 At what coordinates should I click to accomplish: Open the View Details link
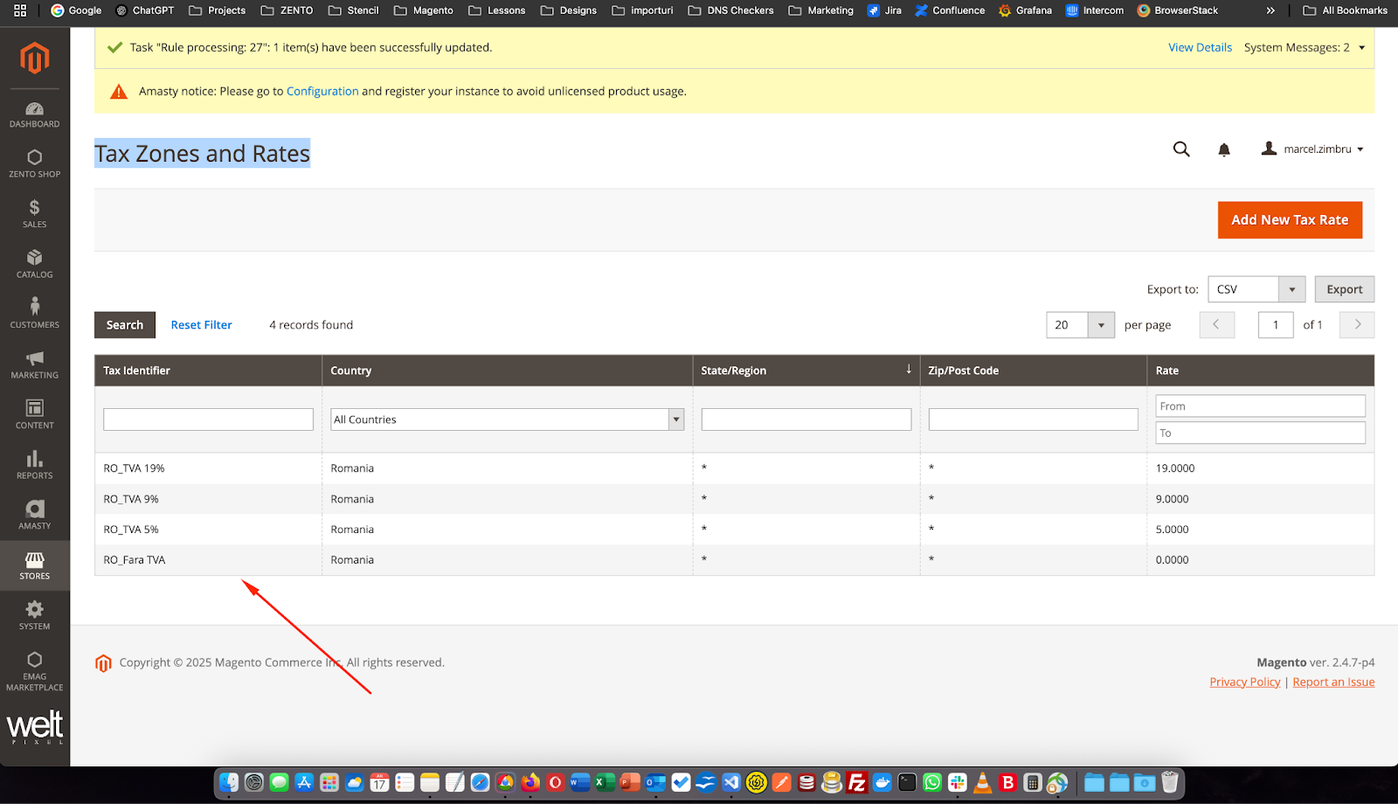click(1200, 47)
